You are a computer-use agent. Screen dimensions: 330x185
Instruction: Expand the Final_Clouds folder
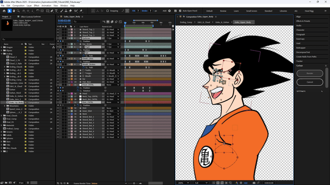[x=2, y=116]
